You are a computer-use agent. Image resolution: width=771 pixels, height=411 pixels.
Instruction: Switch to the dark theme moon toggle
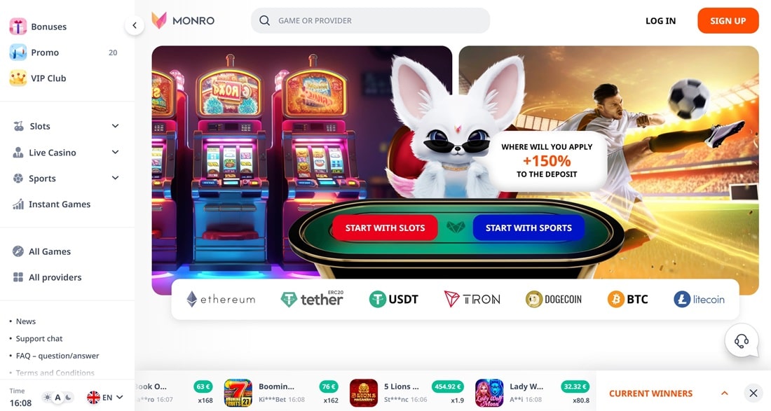(x=69, y=397)
